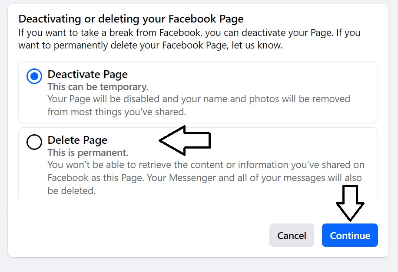This screenshot has width=398, height=272.
Task: Click 'This can be temporary.' subtitle
Action: 98,87
